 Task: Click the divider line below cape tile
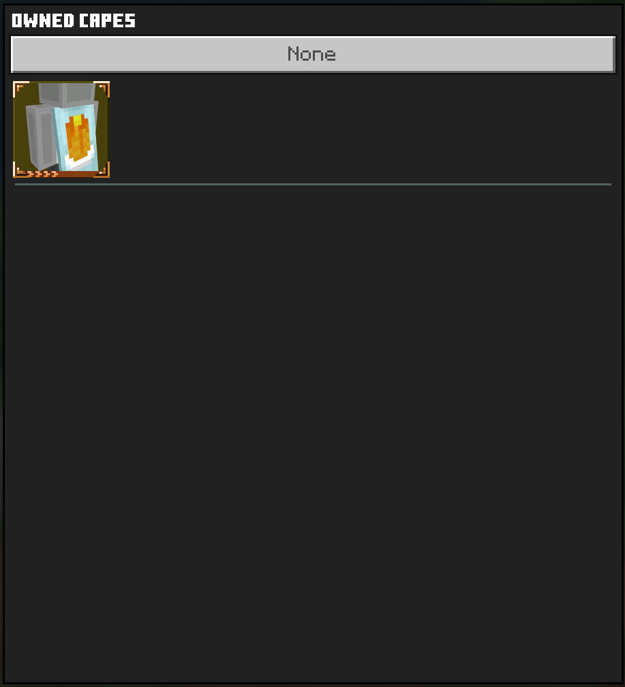point(313,185)
